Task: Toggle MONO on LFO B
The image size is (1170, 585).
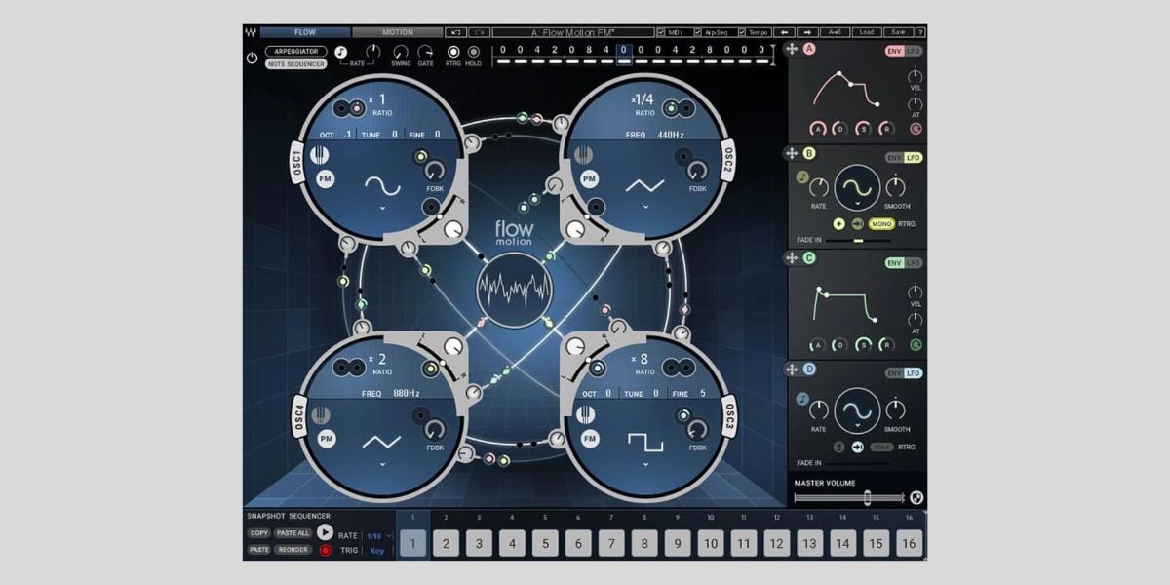Action: 881,224
